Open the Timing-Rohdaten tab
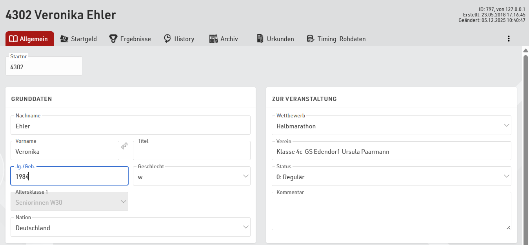The image size is (529, 245). (341, 39)
